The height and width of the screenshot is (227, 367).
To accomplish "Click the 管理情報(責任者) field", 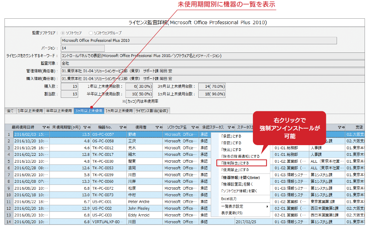I will pyautogui.click(x=213, y=71).
